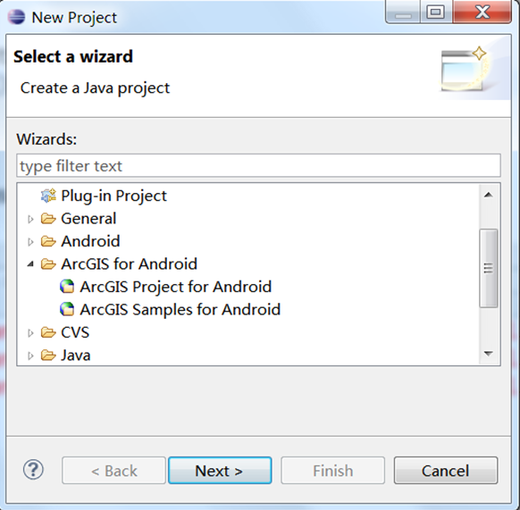Click the wizard list scrollbar thumb
Image resolution: width=520 pixels, height=510 pixels.
click(488, 268)
